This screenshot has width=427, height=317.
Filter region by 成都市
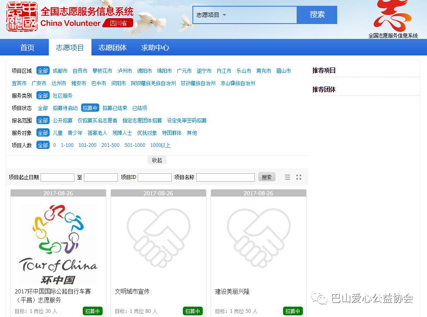tap(60, 71)
